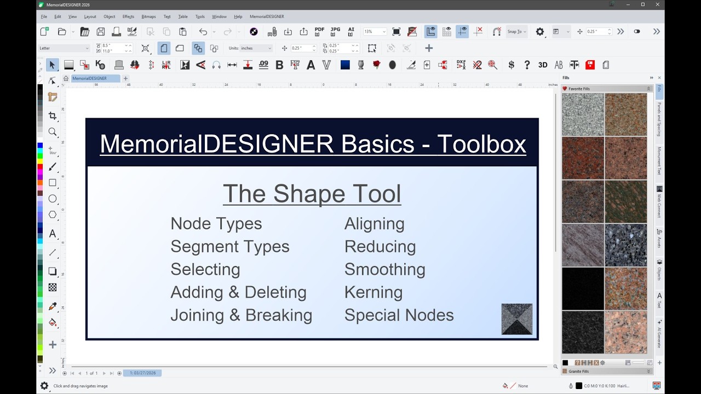701x394 pixels.
Task: Click the plus button to add a new document tab
Action: 125,78
